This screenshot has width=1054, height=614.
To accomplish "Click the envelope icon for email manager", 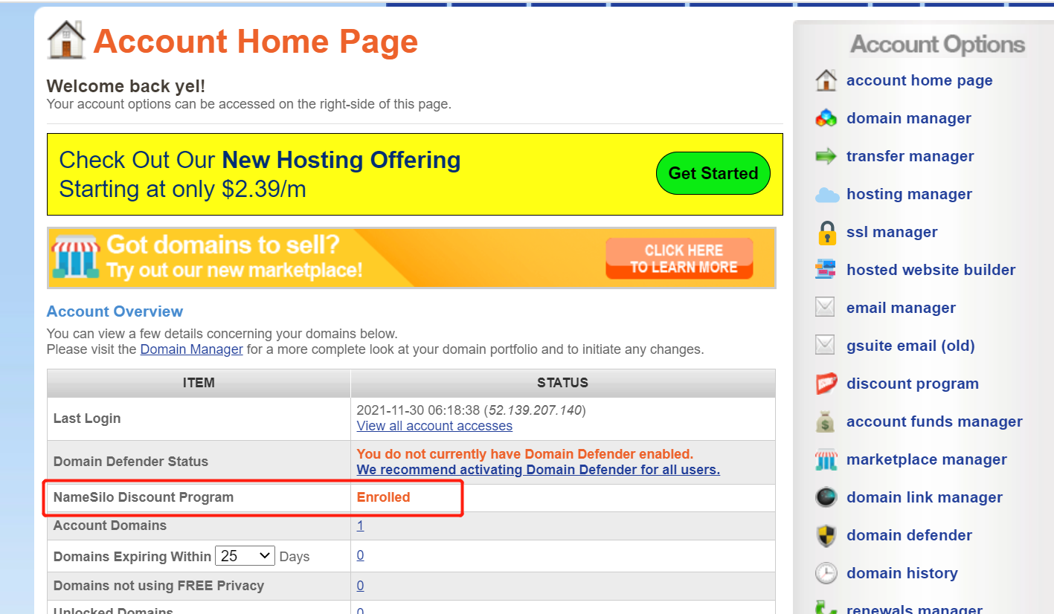I will click(825, 308).
